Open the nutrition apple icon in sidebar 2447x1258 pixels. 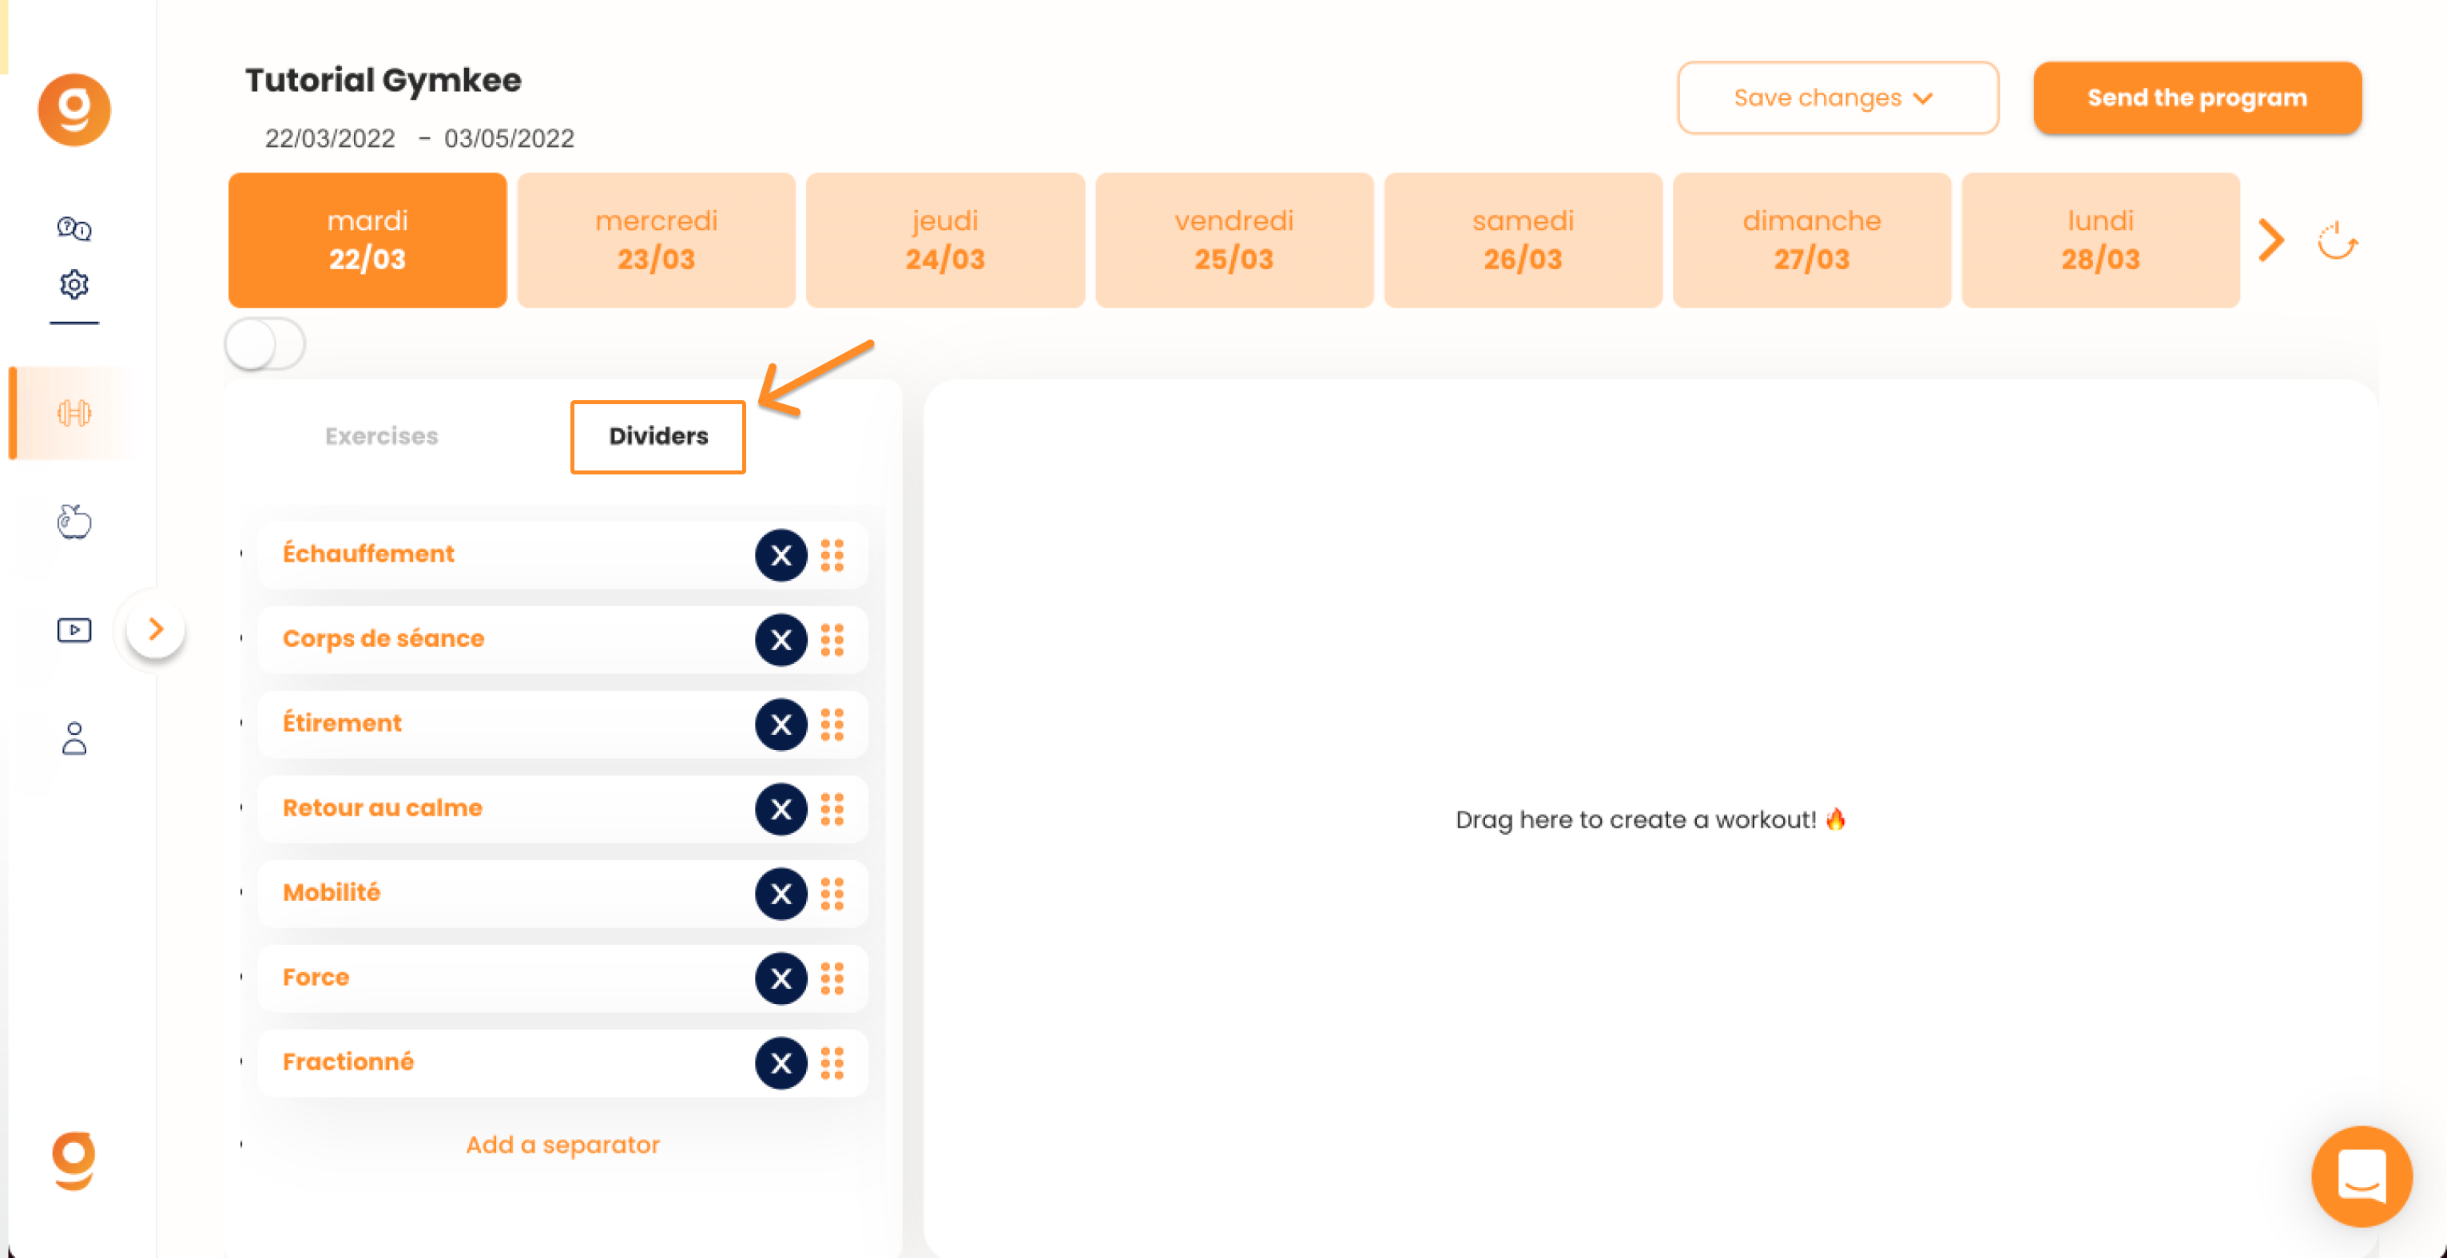74,522
